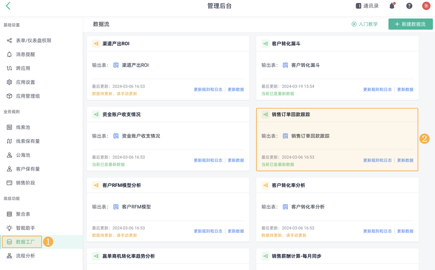Click the back arrow icon
Viewport: 435px width, 270px height.
(8, 6)
